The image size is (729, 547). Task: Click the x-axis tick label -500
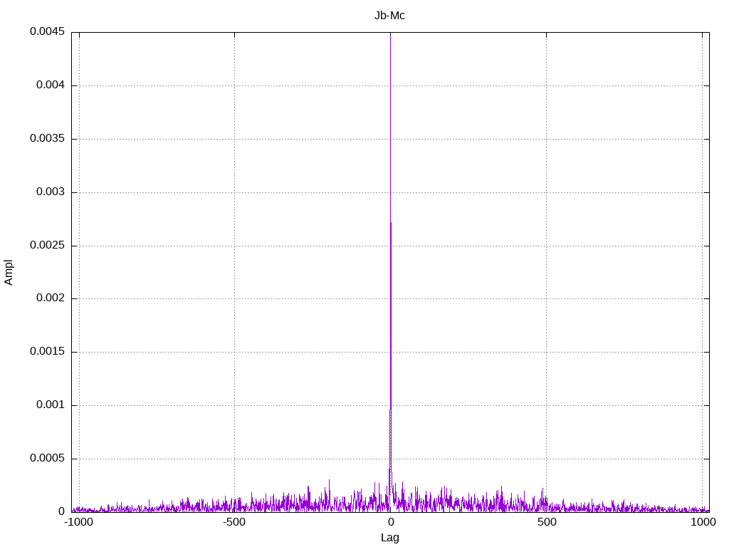click(234, 522)
